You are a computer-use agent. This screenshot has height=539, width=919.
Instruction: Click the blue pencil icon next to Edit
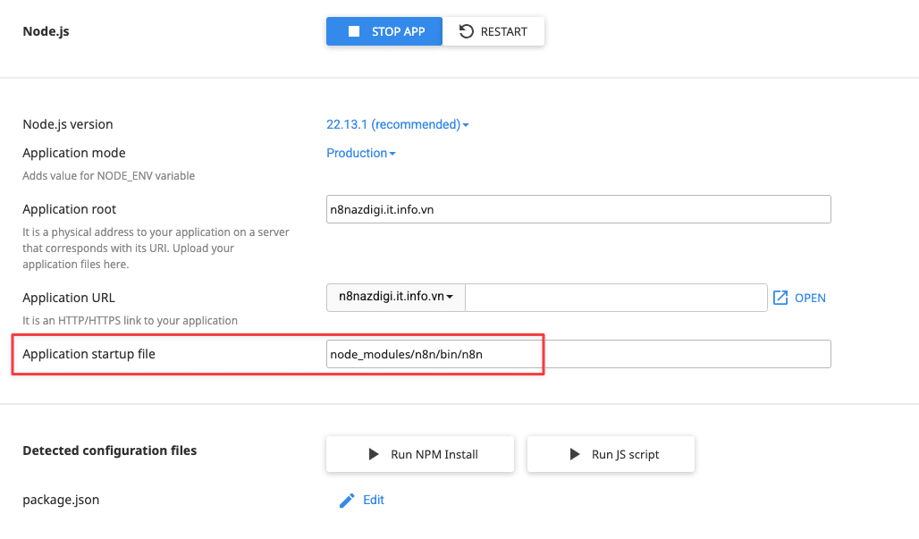click(347, 500)
